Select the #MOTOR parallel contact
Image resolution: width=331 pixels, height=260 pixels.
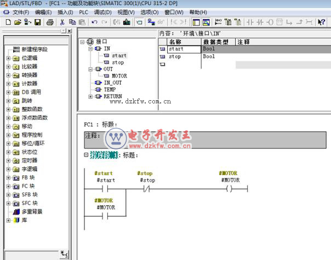click(x=105, y=216)
